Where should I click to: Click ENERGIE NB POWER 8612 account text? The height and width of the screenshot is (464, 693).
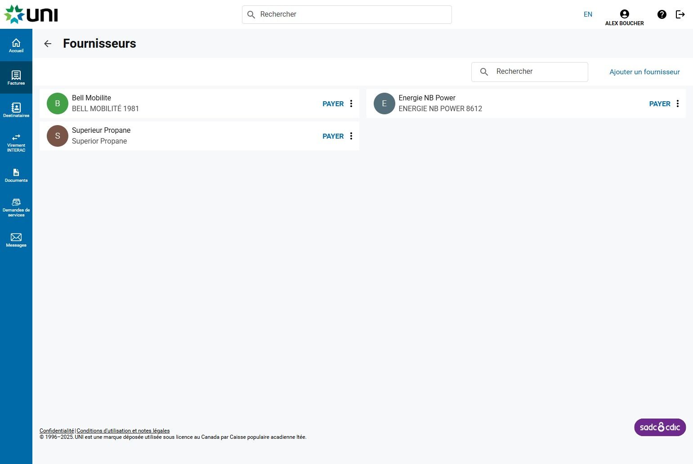pos(440,109)
